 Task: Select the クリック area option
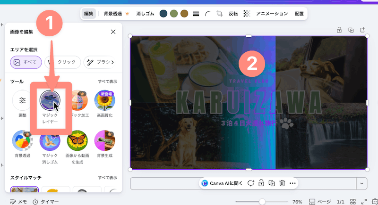62,62
